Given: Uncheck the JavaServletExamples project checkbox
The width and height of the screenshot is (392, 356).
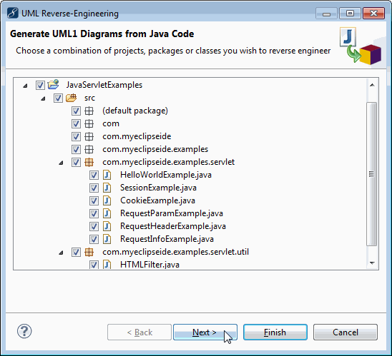Looking at the screenshot, I should (x=40, y=85).
